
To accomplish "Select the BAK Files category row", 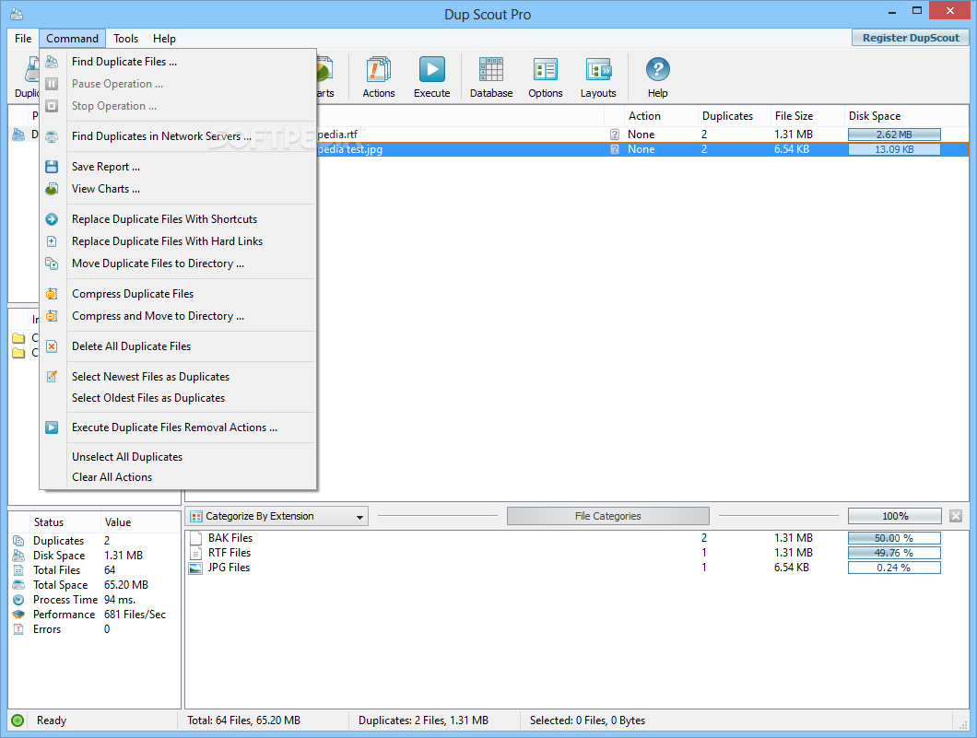I will click(x=576, y=538).
